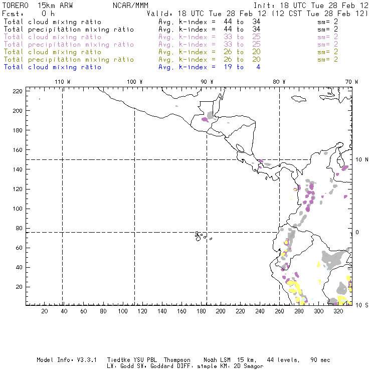The height and width of the screenshot is (371, 371).
Task: Click the "10 S" latitude label
Action: click(x=362, y=305)
